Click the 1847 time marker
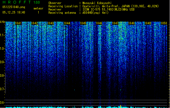170x108 pixels. 115,23
